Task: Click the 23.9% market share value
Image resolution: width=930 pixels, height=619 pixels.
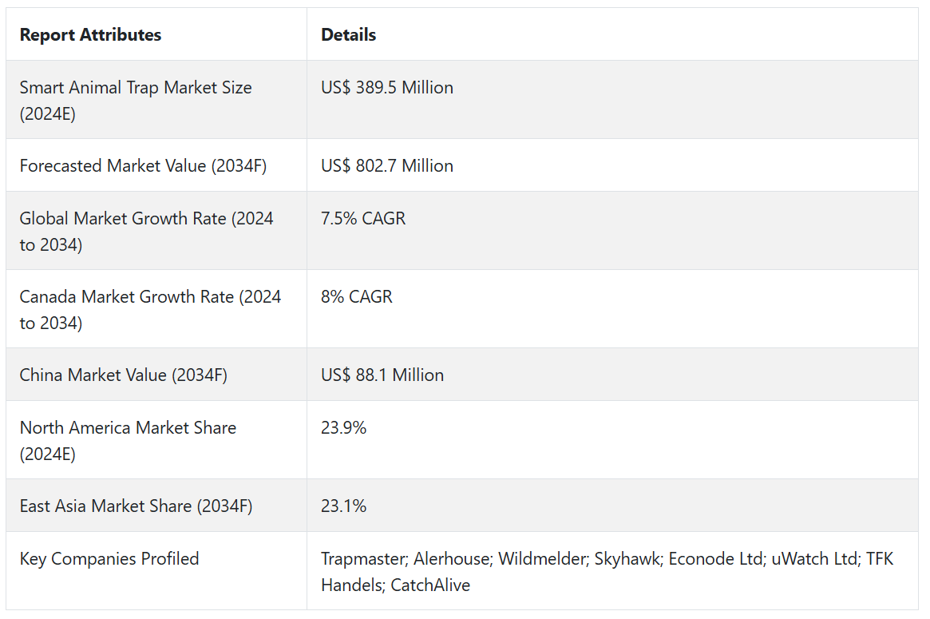Action: click(344, 428)
